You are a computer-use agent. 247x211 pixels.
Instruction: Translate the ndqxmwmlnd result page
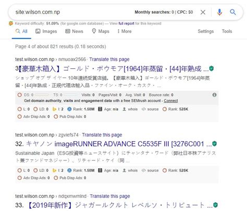tap(110, 196)
